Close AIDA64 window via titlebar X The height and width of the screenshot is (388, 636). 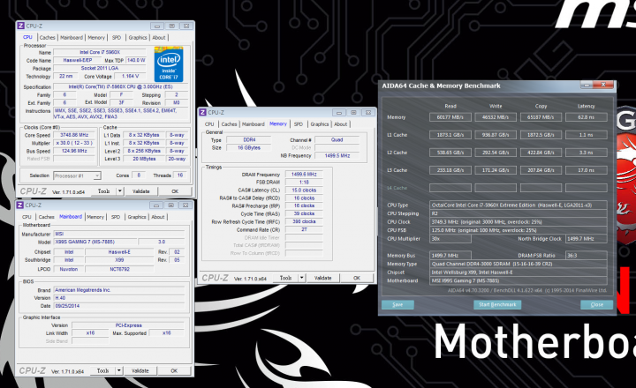(x=603, y=85)
